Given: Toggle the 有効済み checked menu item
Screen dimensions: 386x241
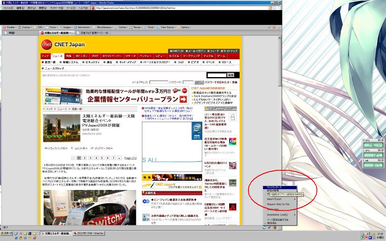Looking at the screenshot, I should [x=280, y=223].
